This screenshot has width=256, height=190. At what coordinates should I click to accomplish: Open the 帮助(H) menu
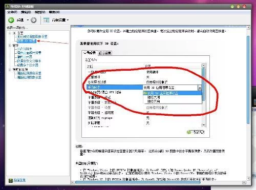54,12
